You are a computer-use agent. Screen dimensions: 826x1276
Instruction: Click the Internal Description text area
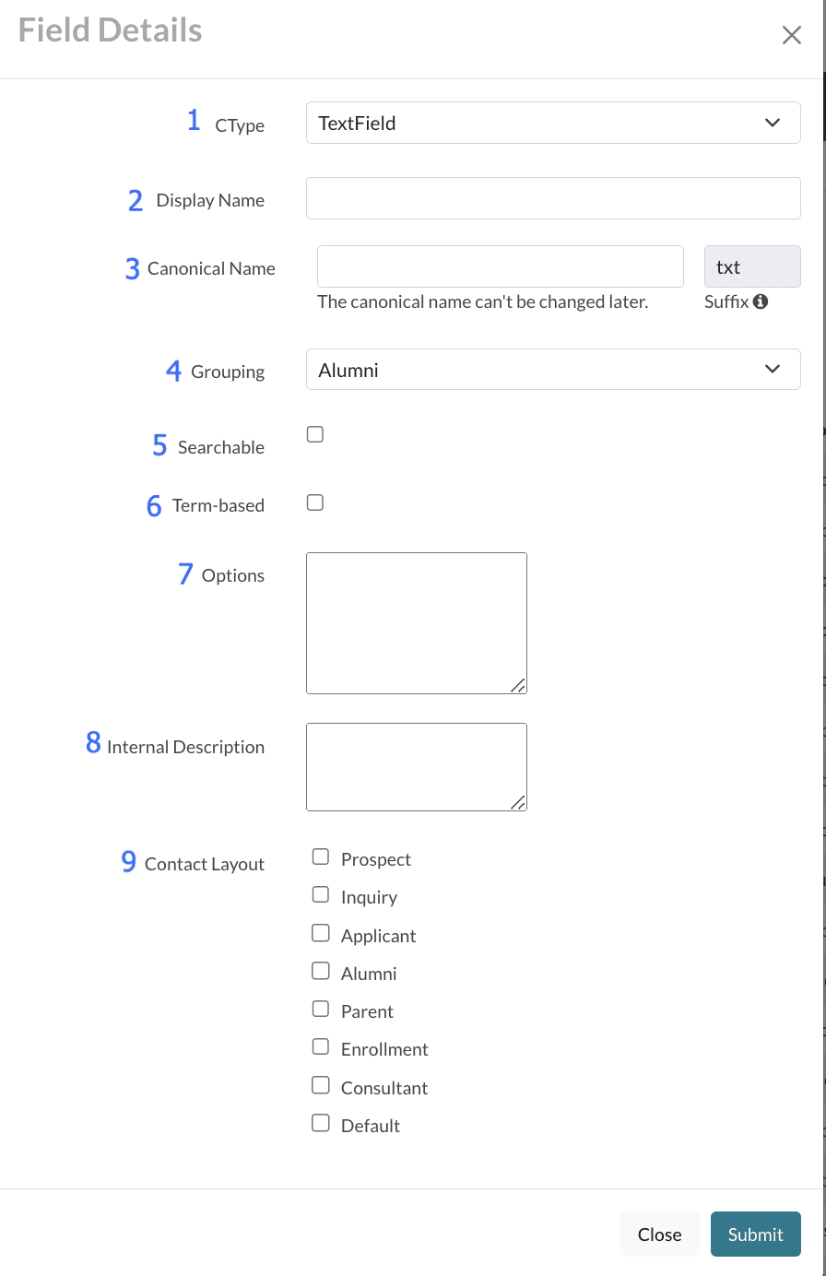(x=416, y=766)
